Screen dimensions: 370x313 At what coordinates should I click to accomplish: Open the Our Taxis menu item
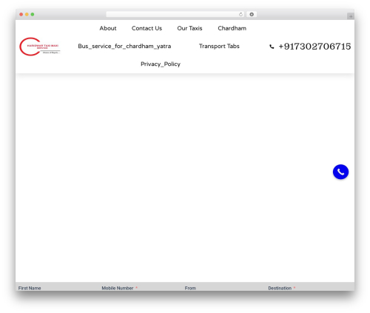(189, 28)
